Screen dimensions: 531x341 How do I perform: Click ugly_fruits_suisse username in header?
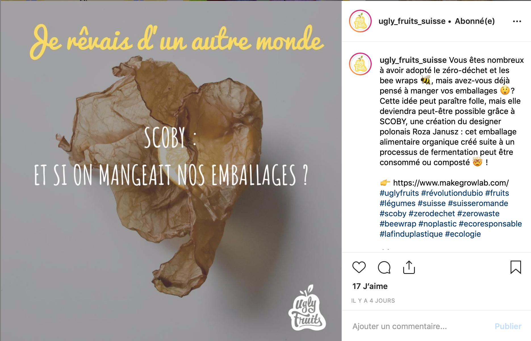pos(412,21)
